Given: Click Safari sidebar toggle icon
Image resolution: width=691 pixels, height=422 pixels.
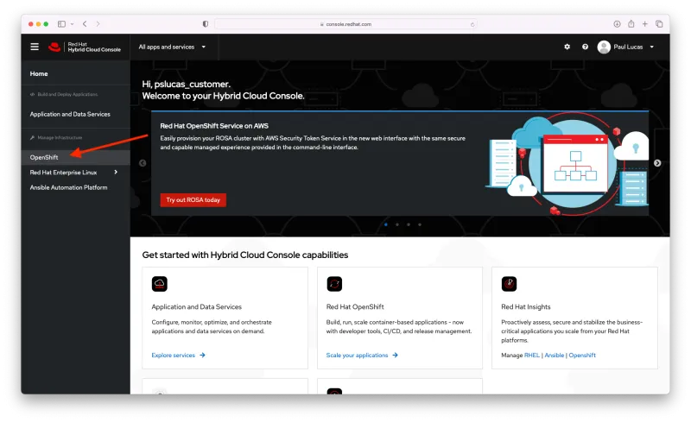Looking at the screenshot, I should click(x=61, y=24).
